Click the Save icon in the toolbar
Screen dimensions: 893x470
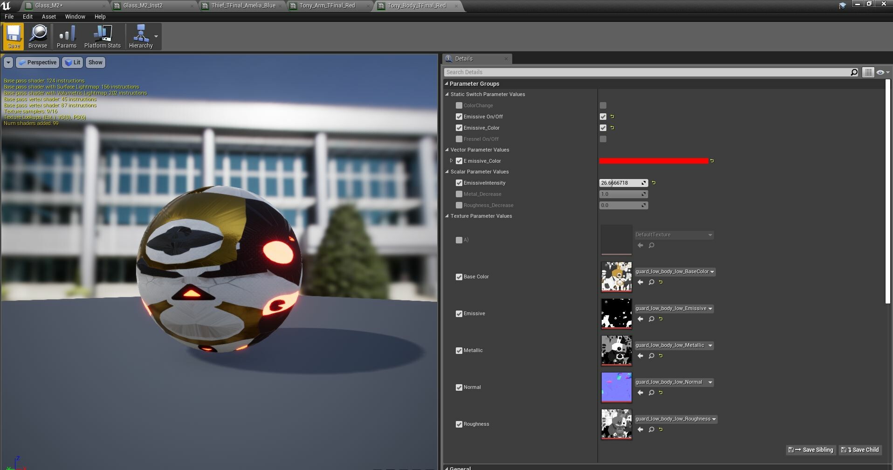click(x=13, y=36)
